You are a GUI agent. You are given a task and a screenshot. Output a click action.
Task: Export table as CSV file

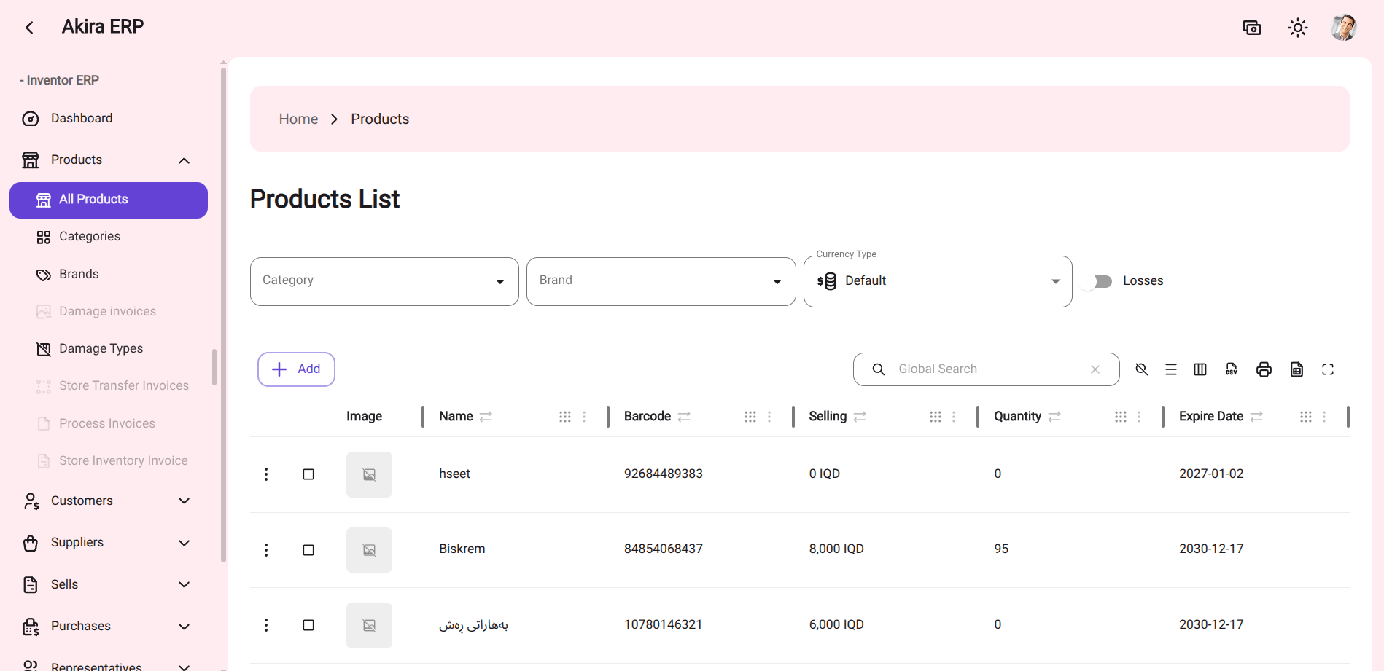[x=1232, y=369]
